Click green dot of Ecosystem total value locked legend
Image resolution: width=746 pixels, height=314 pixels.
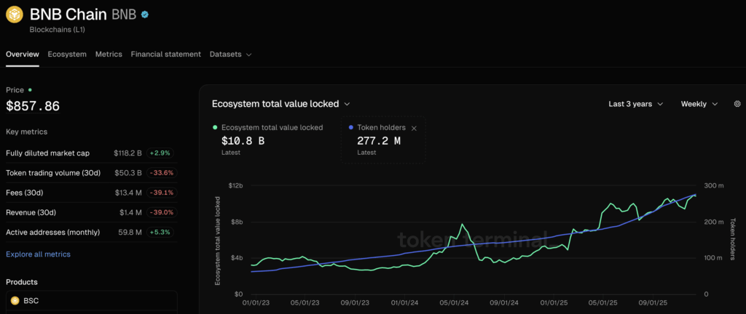[x=215, y=128]
